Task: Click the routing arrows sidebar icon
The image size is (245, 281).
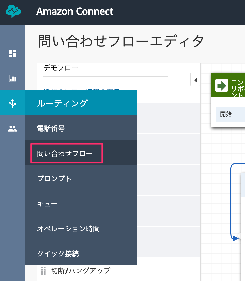Action: point(12,103)
